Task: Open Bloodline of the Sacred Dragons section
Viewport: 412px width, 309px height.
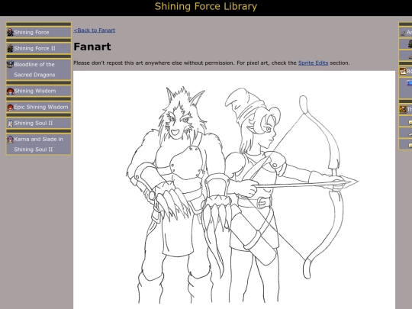Action: (x=39, y=69)
